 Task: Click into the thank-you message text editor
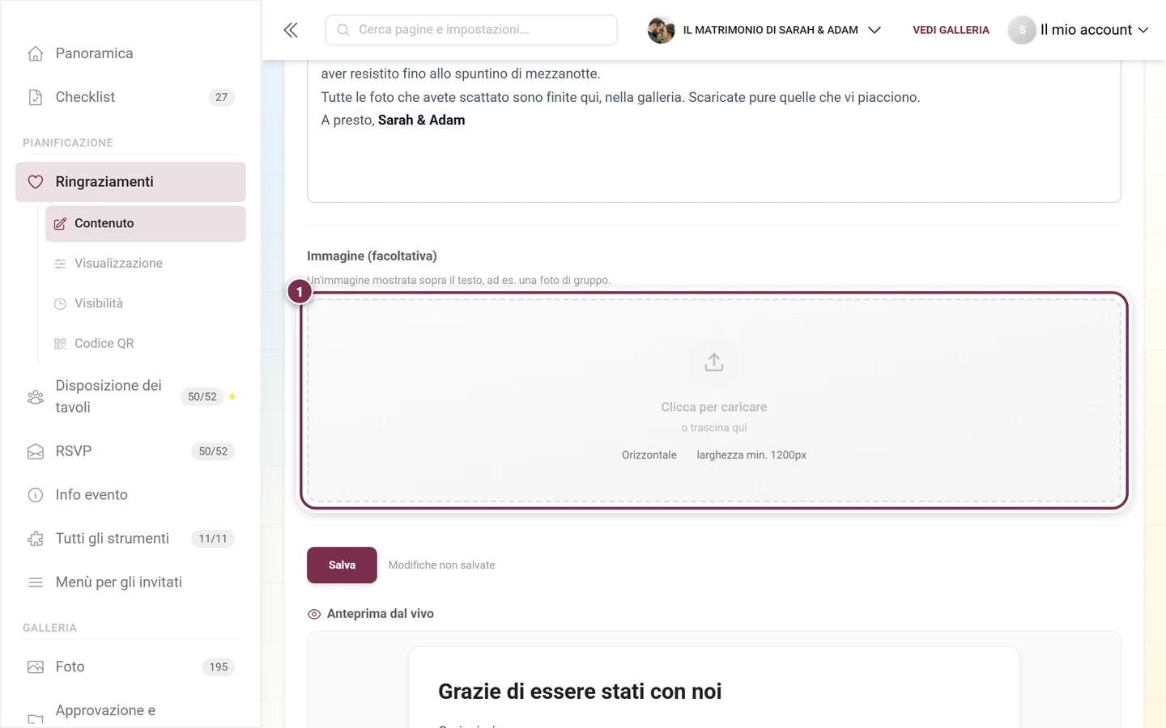point(714,131)
